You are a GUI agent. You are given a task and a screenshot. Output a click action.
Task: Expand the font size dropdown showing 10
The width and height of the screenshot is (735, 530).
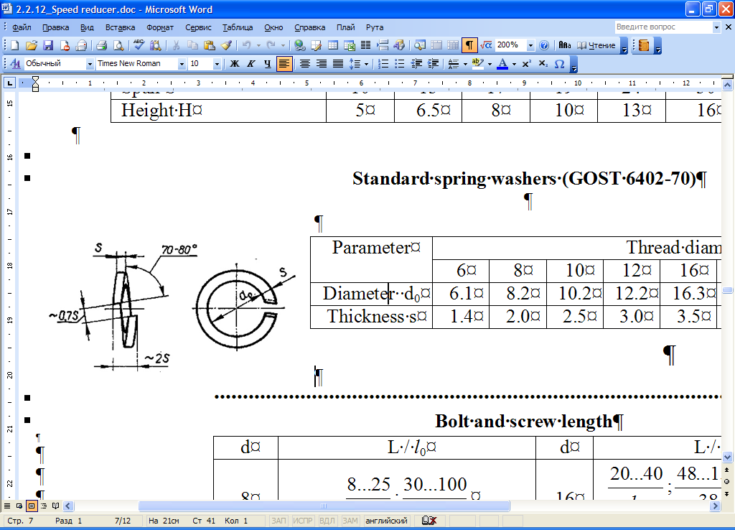(217, 64)
